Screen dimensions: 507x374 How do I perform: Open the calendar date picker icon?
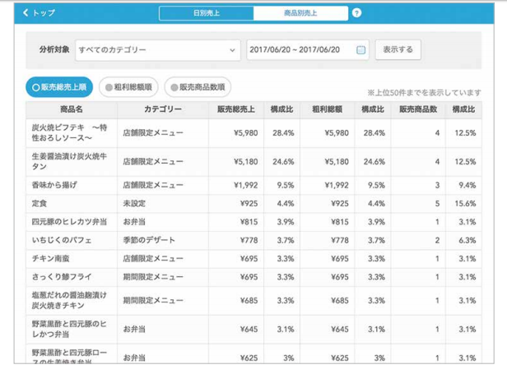click(360, 50)
